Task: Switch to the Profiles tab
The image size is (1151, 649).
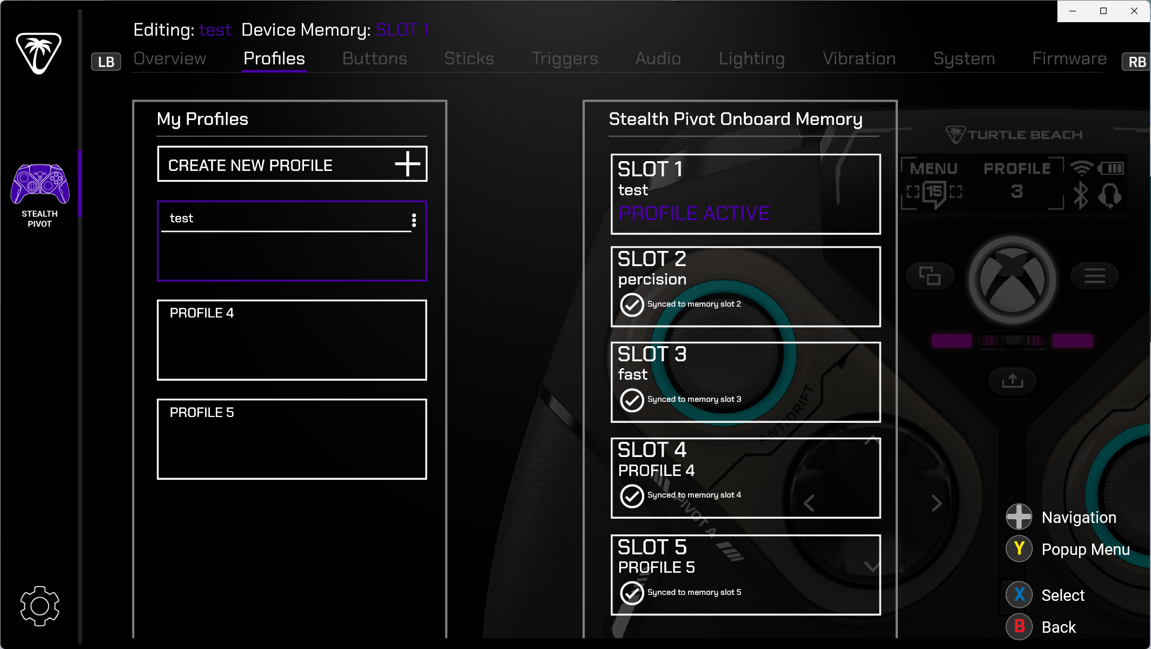Action: pyautogui.click(x=274, y=58)
